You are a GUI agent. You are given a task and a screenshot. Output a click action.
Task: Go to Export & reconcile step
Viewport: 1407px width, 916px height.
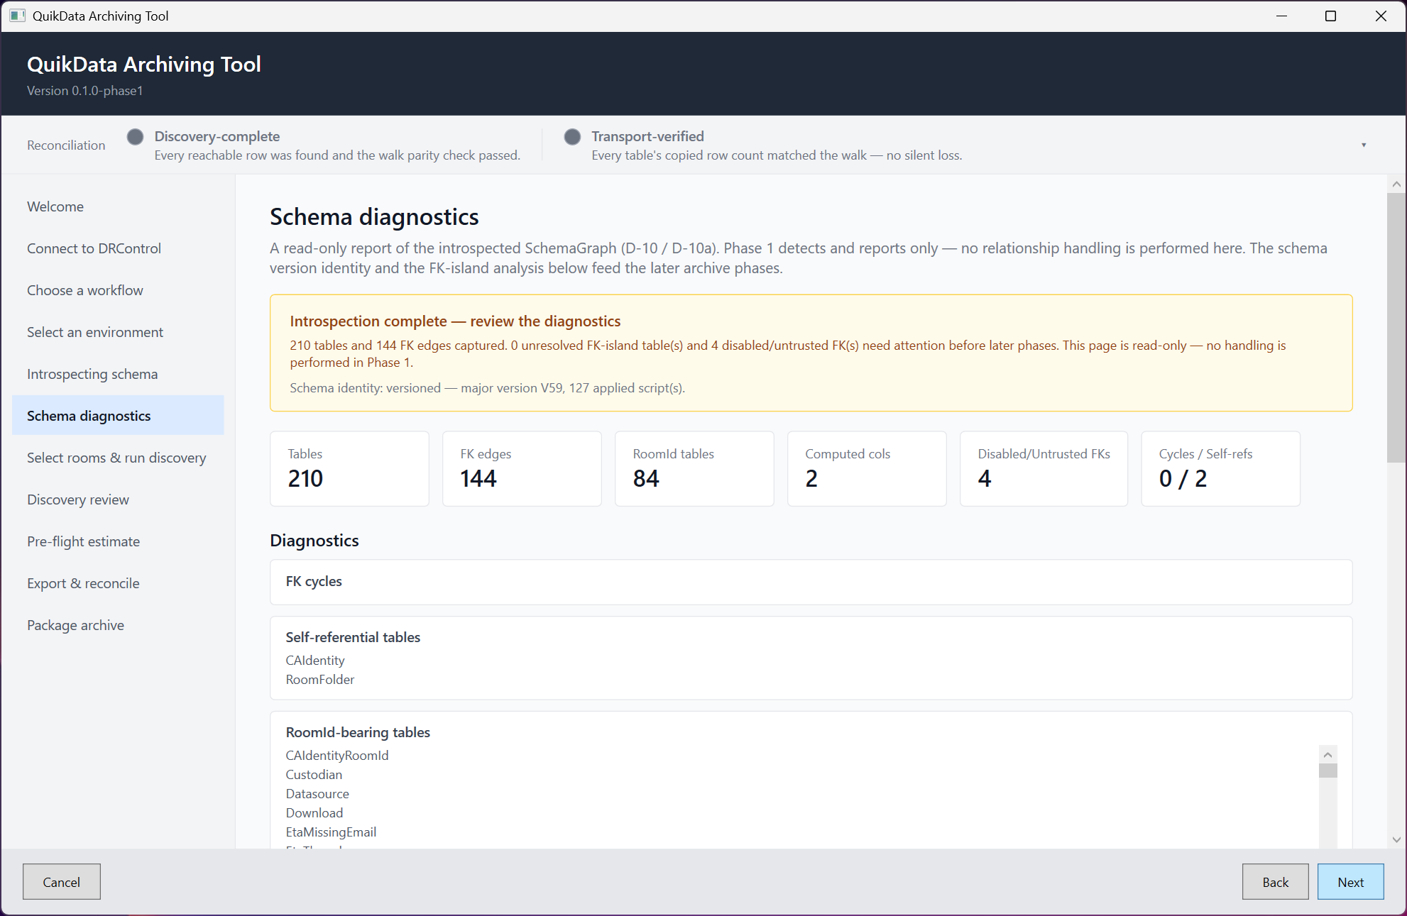pos(118,583)
